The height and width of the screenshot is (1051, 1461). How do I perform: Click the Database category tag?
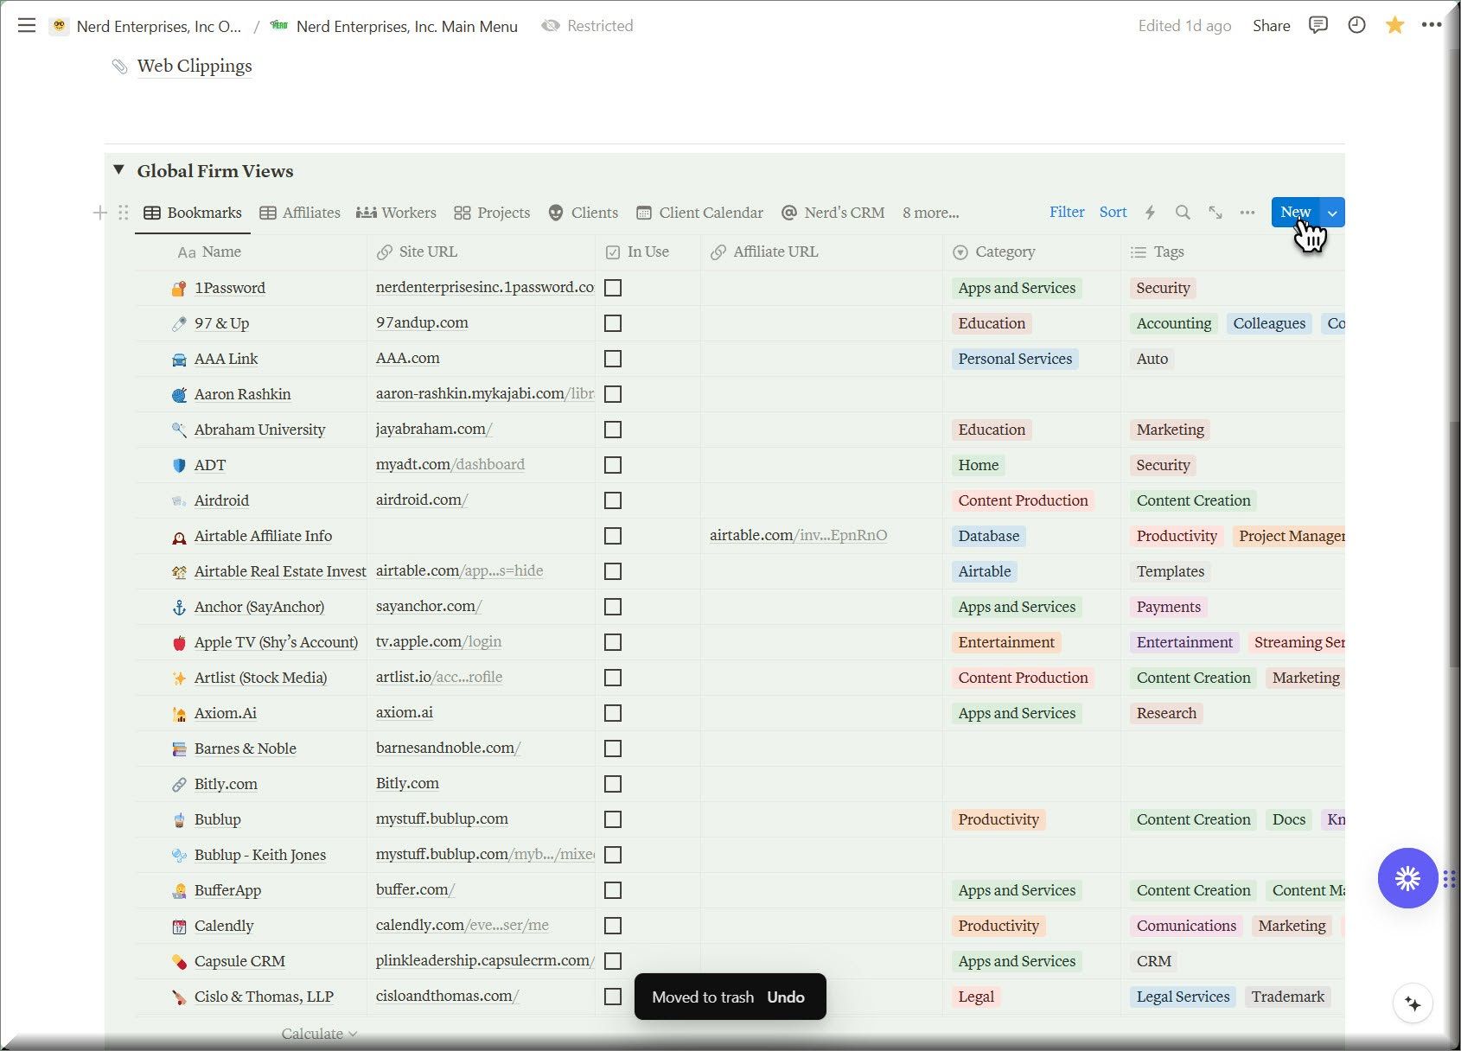point(989,537)
